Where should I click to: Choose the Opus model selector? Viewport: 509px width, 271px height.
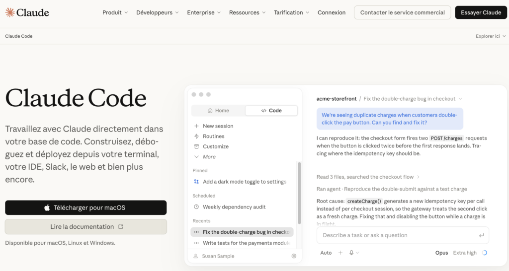tap(441, 253)
